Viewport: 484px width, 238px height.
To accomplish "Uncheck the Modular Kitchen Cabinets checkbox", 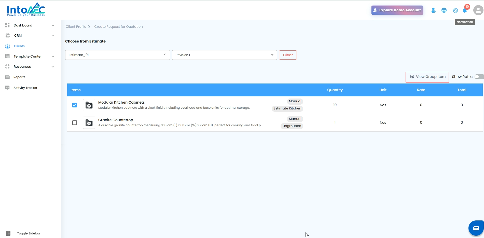I will [x=75, y=105].
